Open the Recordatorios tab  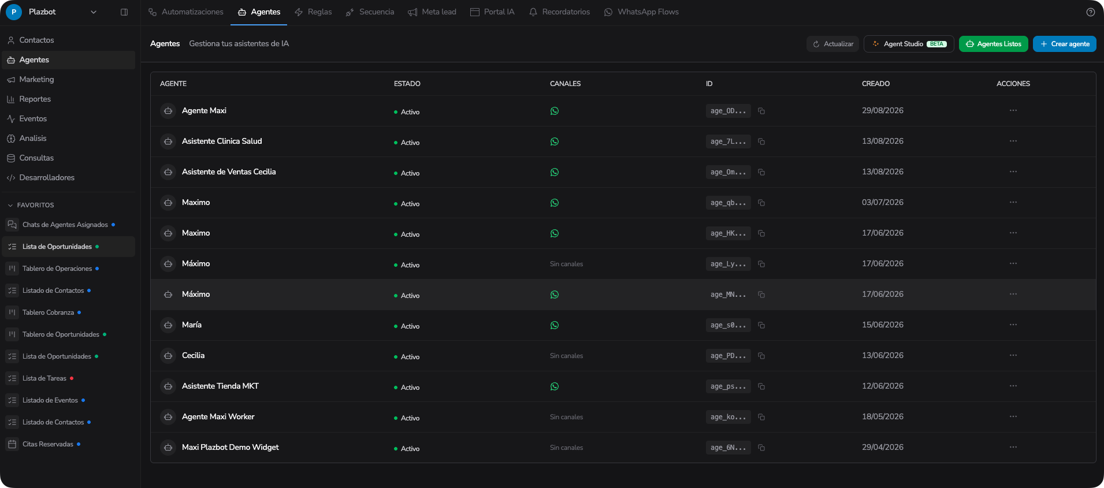pos(559,12)
